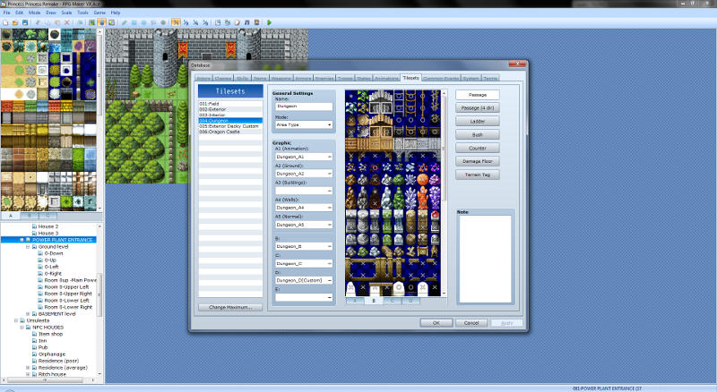Set map zoom scale to 1/2
Viewport: 717px width, 392px height.
(x=186, y=22)
